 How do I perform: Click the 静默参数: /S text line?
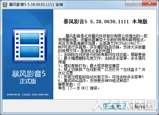pyautogui.click(x=69, y=84)
